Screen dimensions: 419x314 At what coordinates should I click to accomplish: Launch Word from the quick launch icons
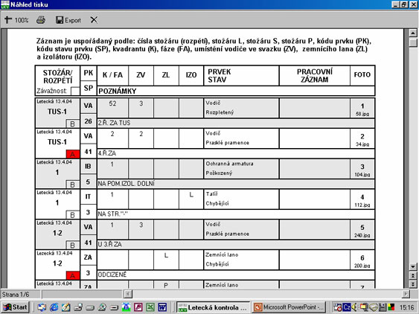click(x=162, y=307)
